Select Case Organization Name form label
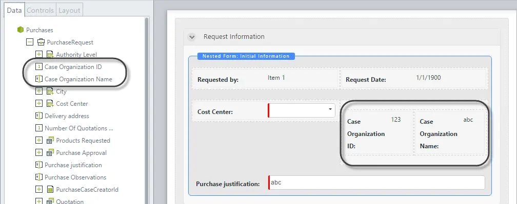Image resolution: width=517 pixels, height=204 pixels. (439, 134)
